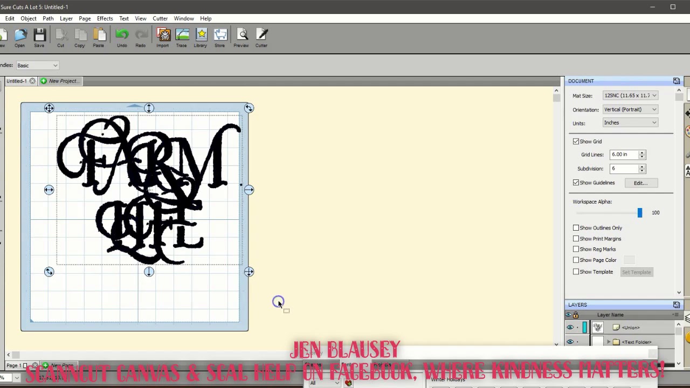Click the Edit guidelines button
This screenshot has height=388, width=690.
tap(640, 183)
